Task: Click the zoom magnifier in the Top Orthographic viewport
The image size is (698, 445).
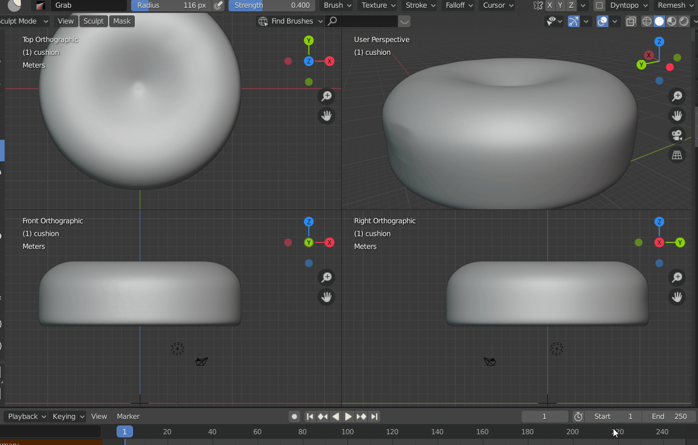Action: tap(326, 96)
